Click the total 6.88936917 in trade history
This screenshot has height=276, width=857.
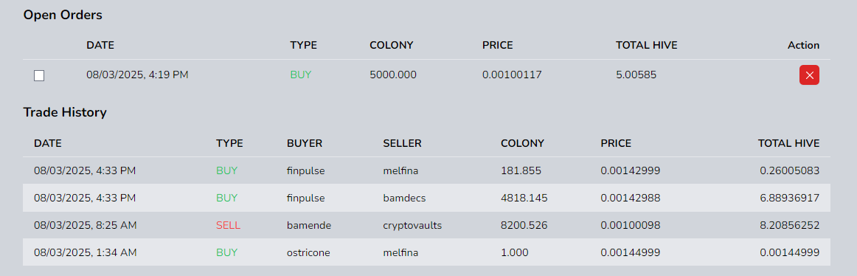[790, 197]
